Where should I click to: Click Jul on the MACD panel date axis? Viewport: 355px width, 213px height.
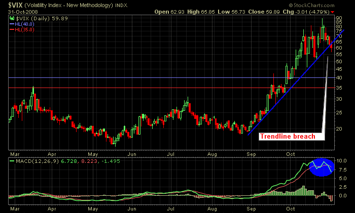pyautogui.click(x=171, y=209)
